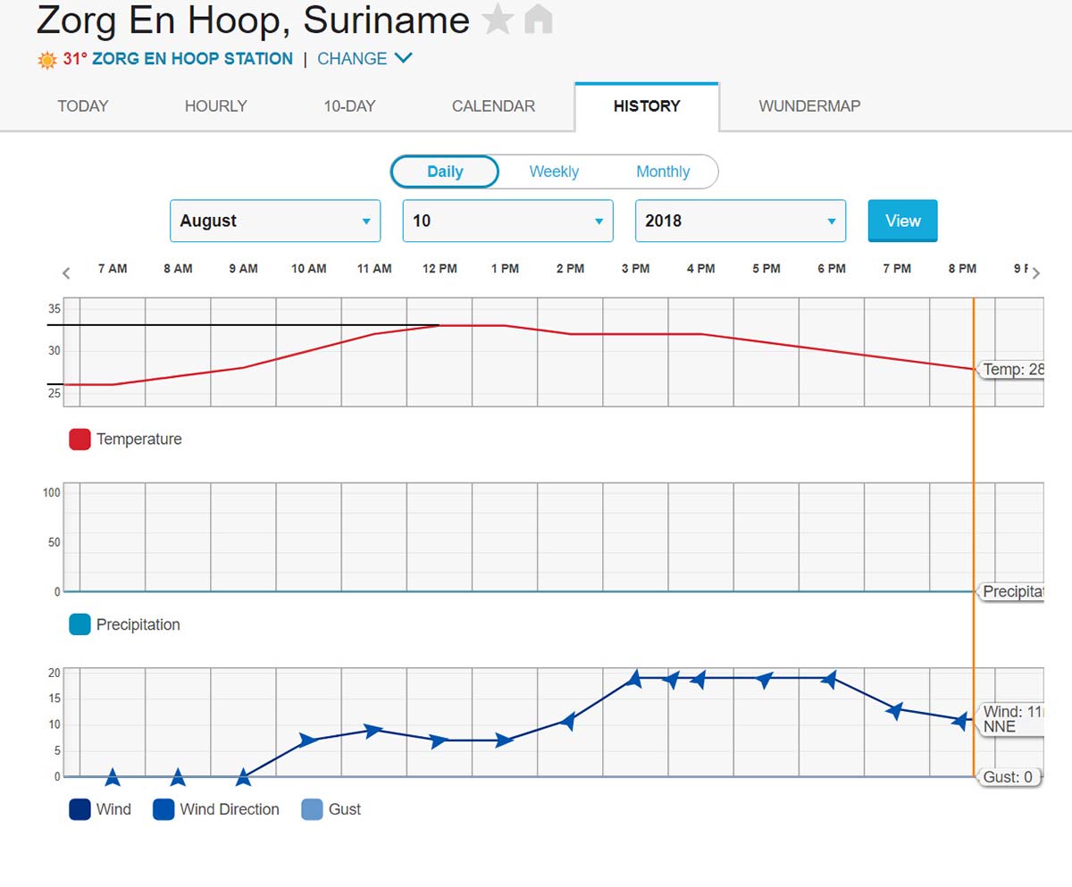Click the wind direction arrow at 7 AM

click(x=113, y=777)
